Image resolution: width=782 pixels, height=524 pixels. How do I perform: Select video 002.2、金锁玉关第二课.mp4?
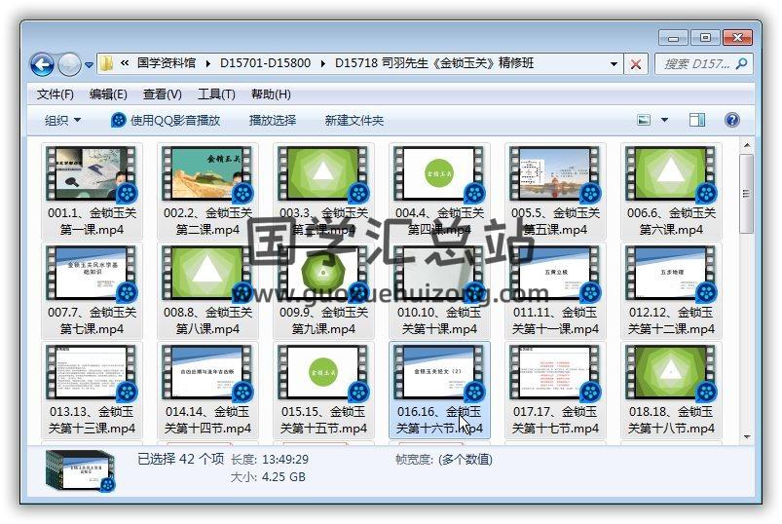click(x=207, y=192)
